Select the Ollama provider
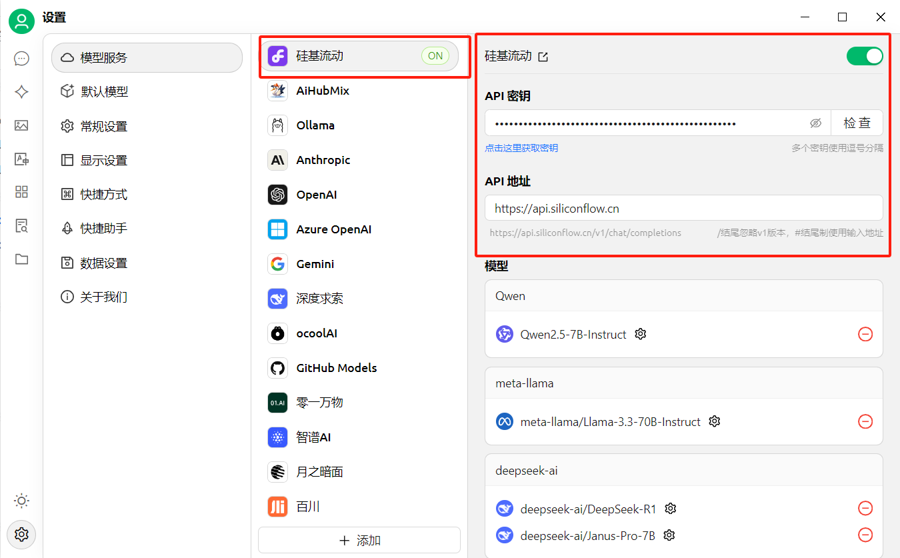Screen dimensions: 900x558 pyautogui.click(x=359, y=125)
